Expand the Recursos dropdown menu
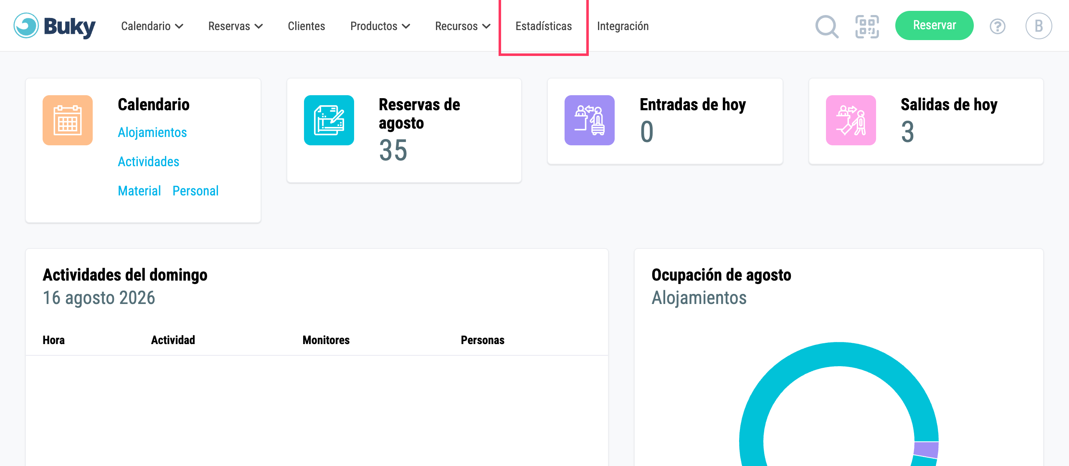This screenshot has height=466, width=1069. pyautogui.click(x=463, y=26)
